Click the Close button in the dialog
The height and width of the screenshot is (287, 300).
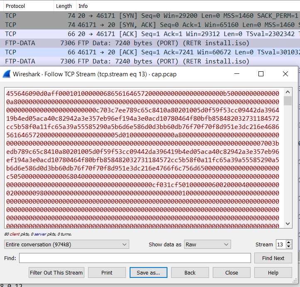pos(231,272)
